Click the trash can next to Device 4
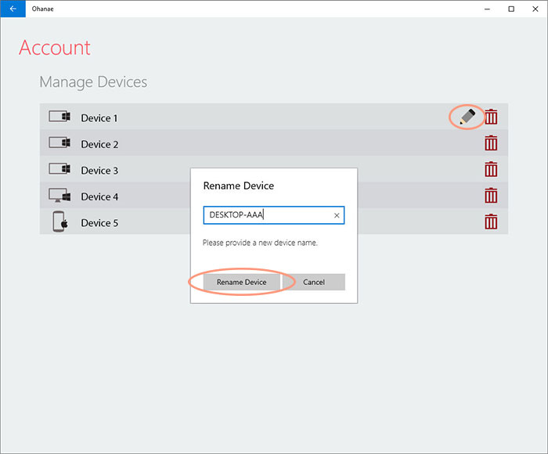This screenshot has height=454, width=548. (491, 196)
